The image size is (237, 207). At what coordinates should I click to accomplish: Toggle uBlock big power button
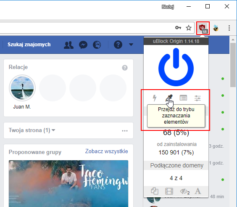(176, 67)
